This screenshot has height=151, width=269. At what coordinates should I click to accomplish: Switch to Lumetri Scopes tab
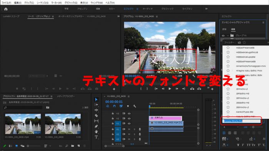[11, 16]
